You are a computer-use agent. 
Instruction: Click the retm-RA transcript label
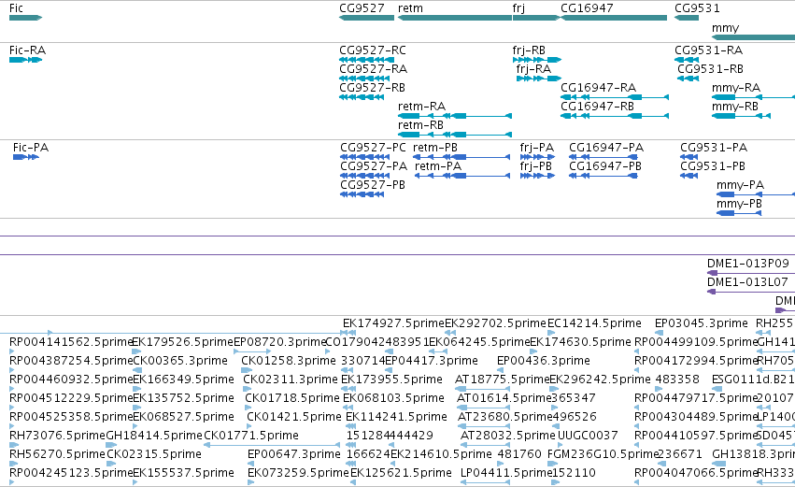coord(422,107)
